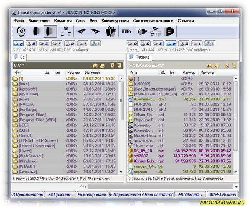Screen dimensions: 249x208
Task: Click the black-face toolbar icon beside the spiral
Action: (x=37, y=31)
